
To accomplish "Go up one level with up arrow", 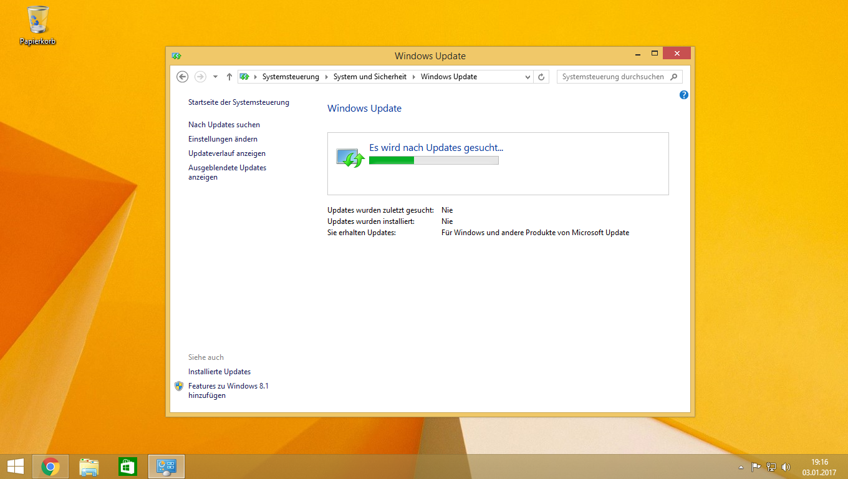I will point(229,77).
